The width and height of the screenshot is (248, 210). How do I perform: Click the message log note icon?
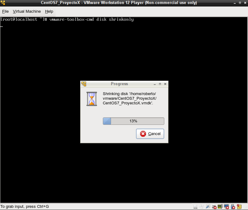(x=239, y=207)
